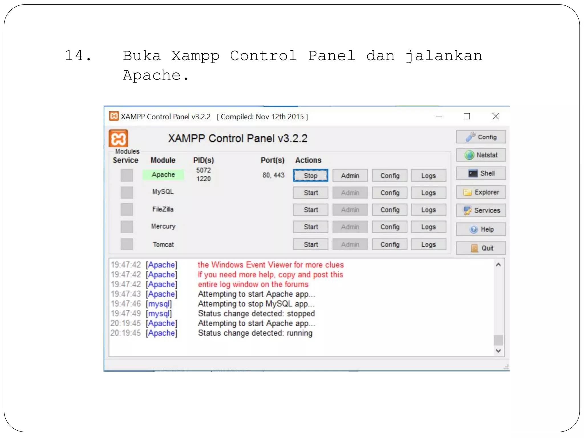Click log line 'Status change detected: running'
The height and width of the screenshot is (438, 584).
pyautogui.click(x=255, y=333)
